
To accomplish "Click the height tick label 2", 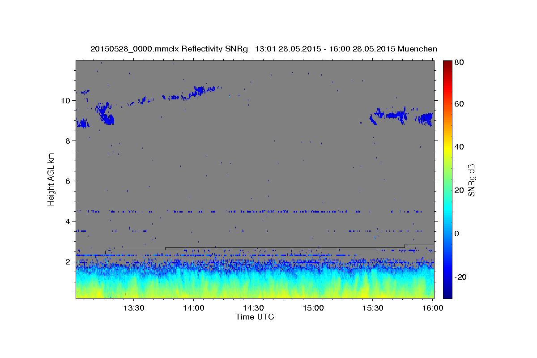I will tap(68, 261).
